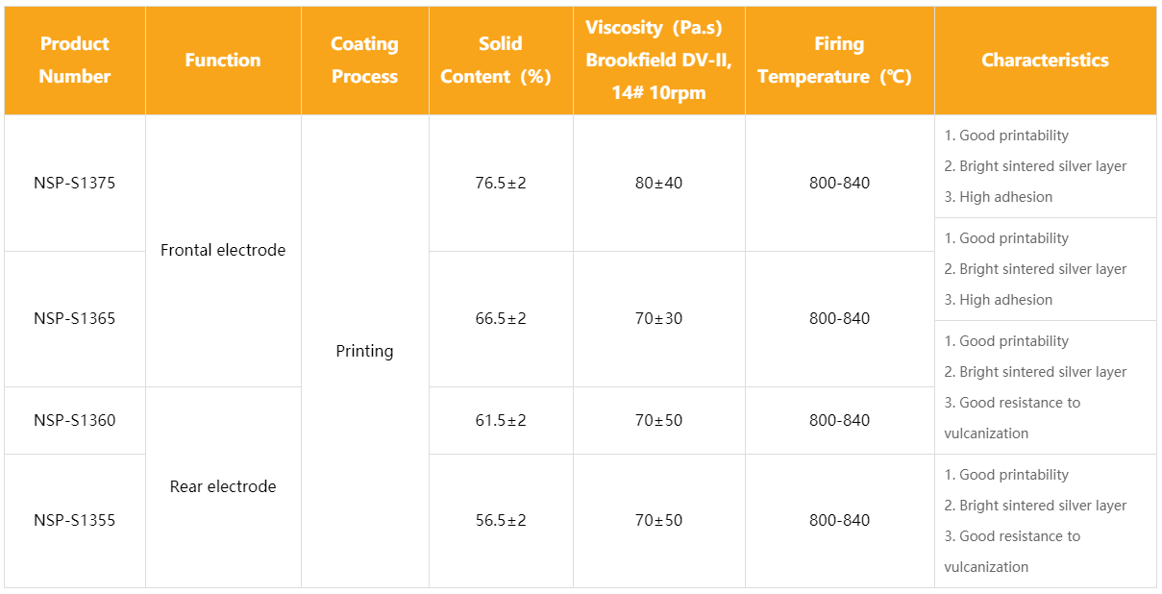Screen dimensions: 1162x594
Task: Click the Coating Process header cell
Action: pos(364,61)
